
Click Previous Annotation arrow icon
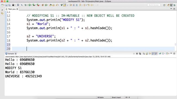pos(84,5)
